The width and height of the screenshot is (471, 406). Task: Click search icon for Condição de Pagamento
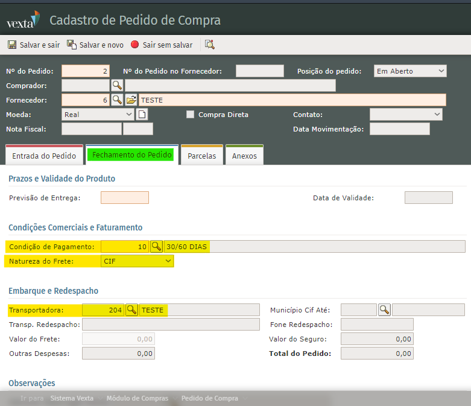click(x=156, y=246)
